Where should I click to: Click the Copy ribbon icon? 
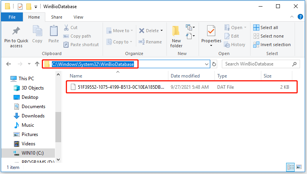coord(37,31)
